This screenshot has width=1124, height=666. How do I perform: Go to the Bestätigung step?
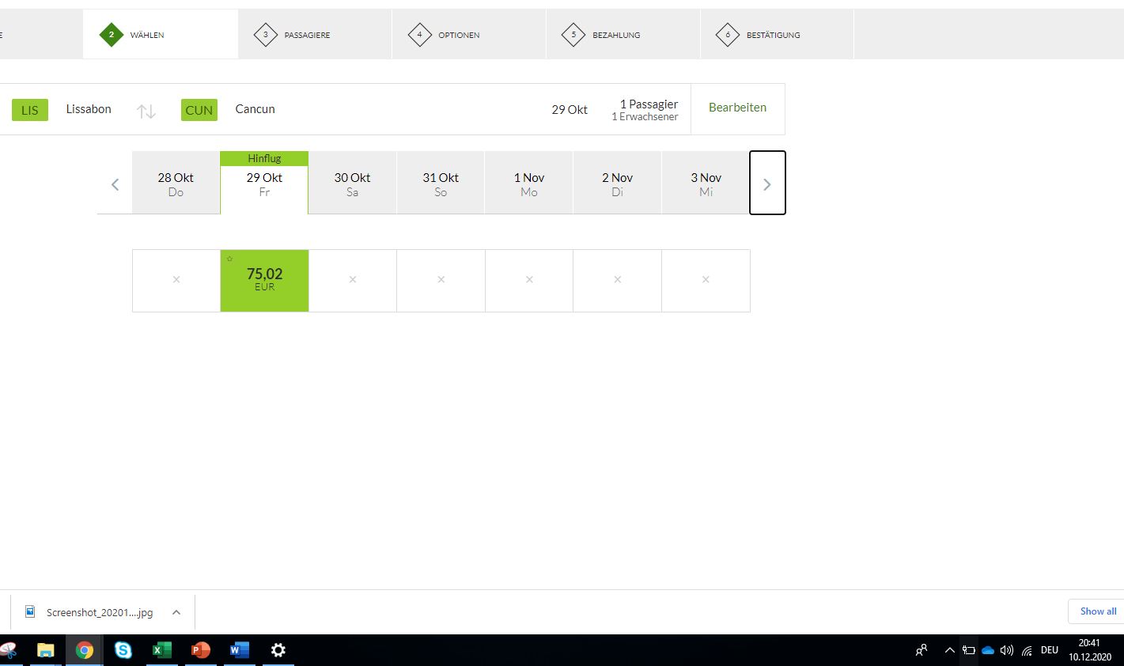click(778, 35)
